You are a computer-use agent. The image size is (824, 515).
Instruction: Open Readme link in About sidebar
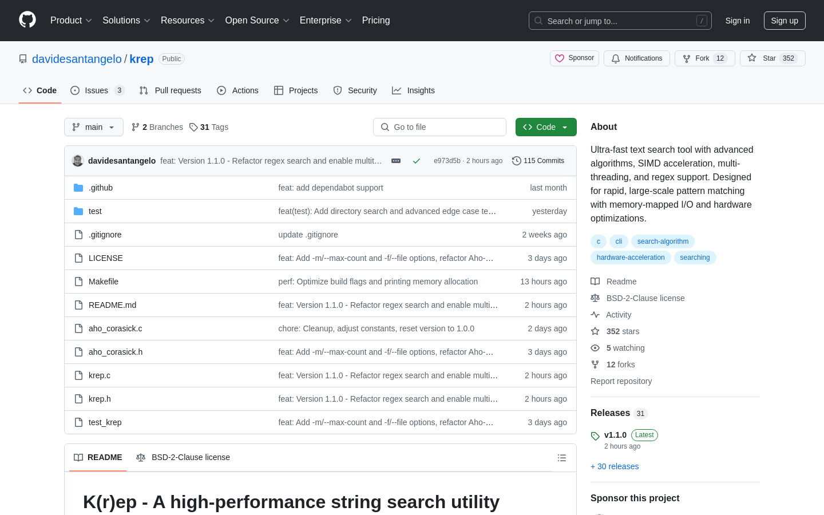coord(614,282)
